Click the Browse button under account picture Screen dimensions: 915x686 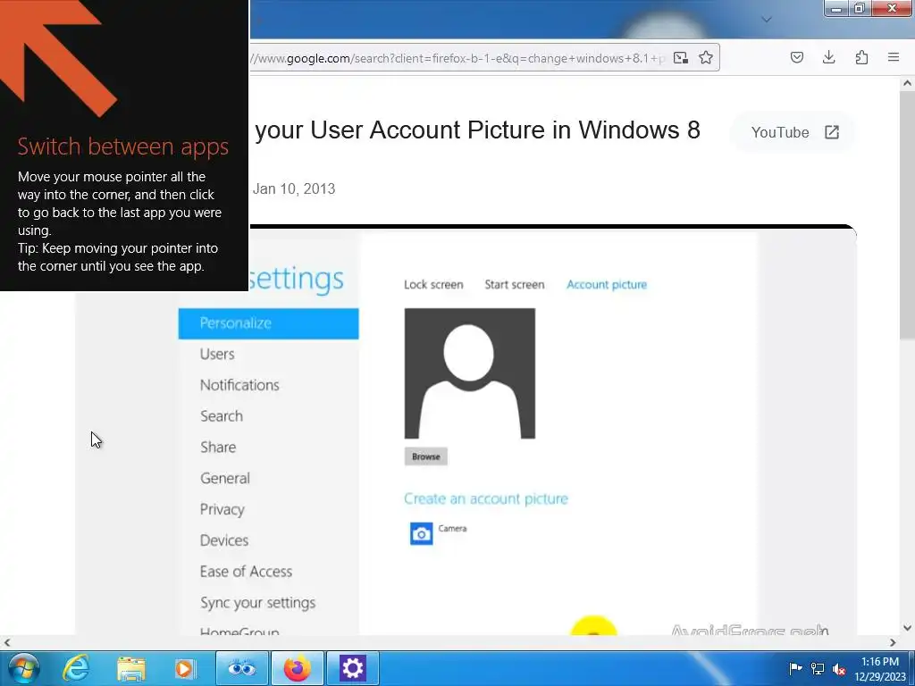[x=426, y=456]
